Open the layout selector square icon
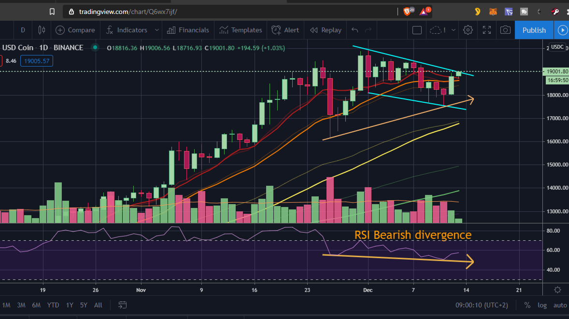The image size is (569, 319). click(417, 30)
